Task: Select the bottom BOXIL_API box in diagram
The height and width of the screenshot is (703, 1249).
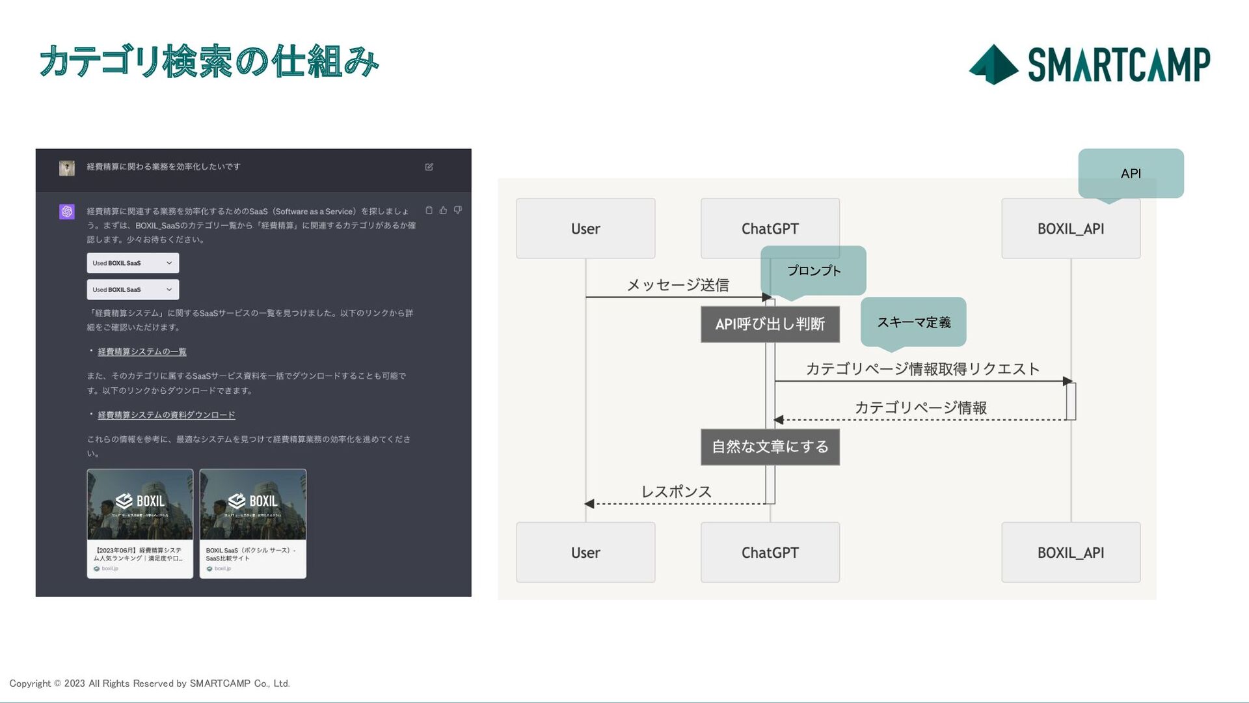Action: 1071,553
